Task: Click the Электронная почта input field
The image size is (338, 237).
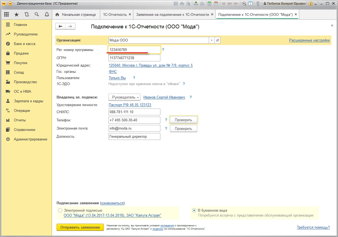Action: click(x=134, y=128)
